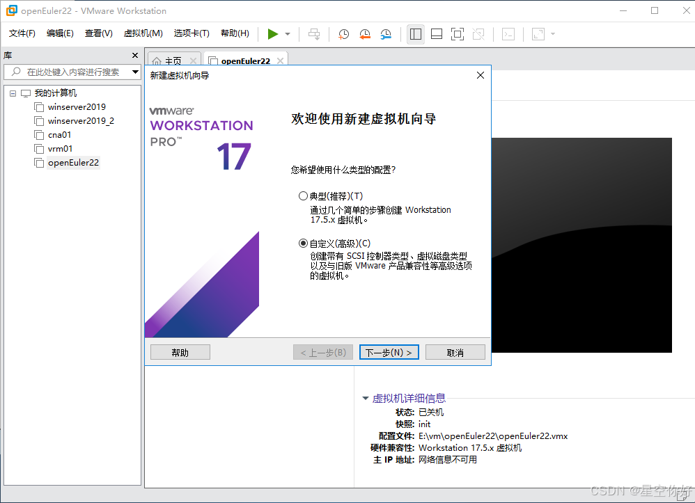Open the 查看(V) menu
The height and width of the screenshot is (503, 695).
(x=98, y=33)
